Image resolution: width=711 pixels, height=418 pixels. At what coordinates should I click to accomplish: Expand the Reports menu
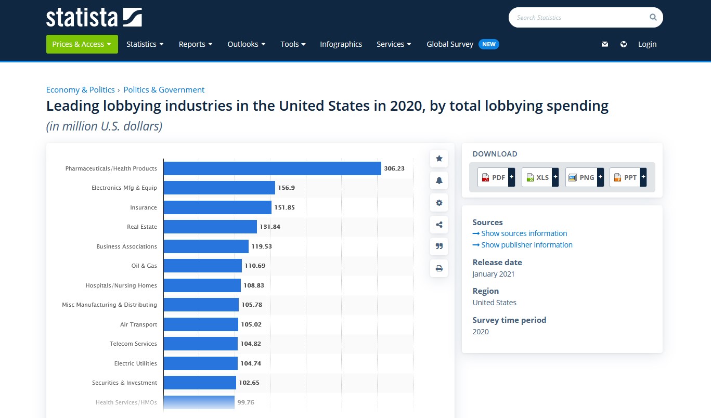[x=196, y=44]
